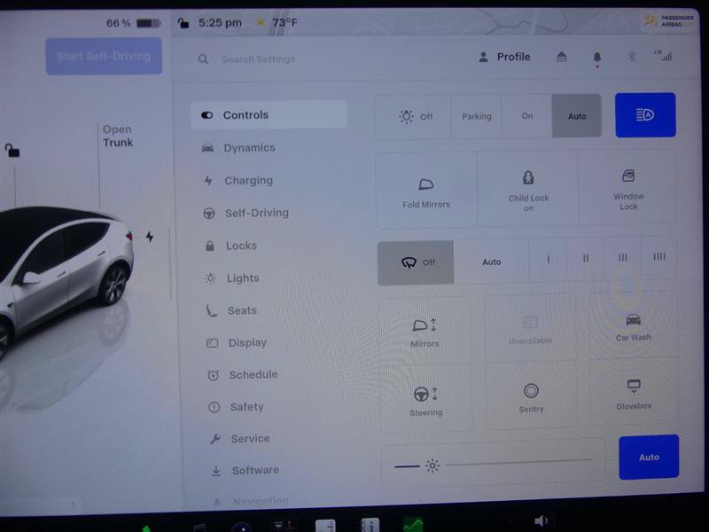Set wipers to speed III
The width and height of the screenshot is (709, 532).
(623, 257)
